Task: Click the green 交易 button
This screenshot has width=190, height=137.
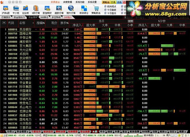Action: [113, 2]
